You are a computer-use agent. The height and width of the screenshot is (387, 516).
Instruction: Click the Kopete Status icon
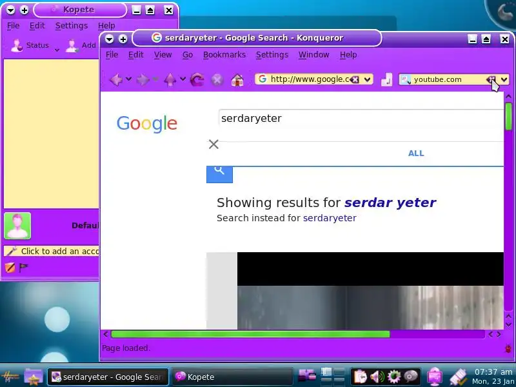17,45
